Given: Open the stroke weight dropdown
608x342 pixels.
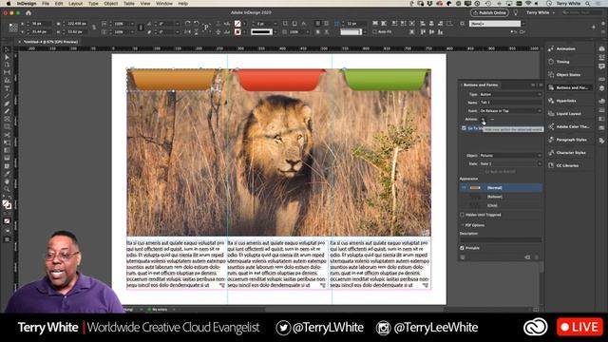Looking at the screenshot, I should pyautogui.click(x=275, y=24).
